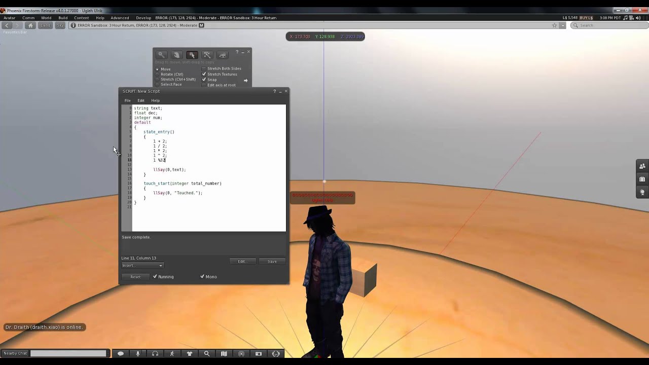Click the Moderate maturity M icon
This screenshot has height=365, width=649.
pos(201,25)
